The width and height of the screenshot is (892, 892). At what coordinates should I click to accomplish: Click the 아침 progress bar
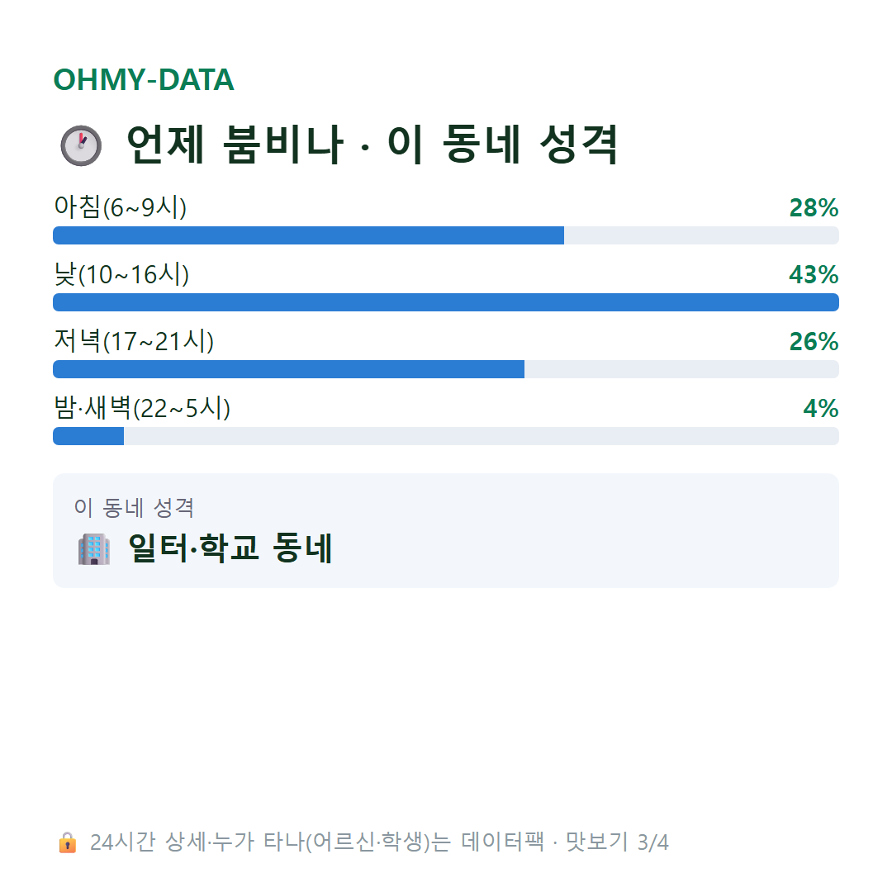coord(446,235)
